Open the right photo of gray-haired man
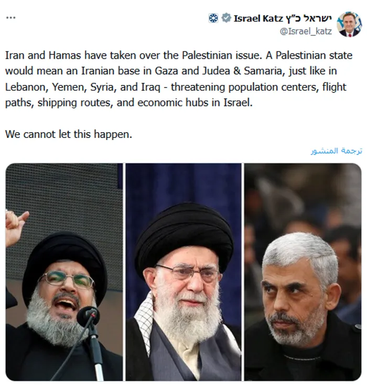This screenshot has width=367, height=385. (x=303, y=272)
